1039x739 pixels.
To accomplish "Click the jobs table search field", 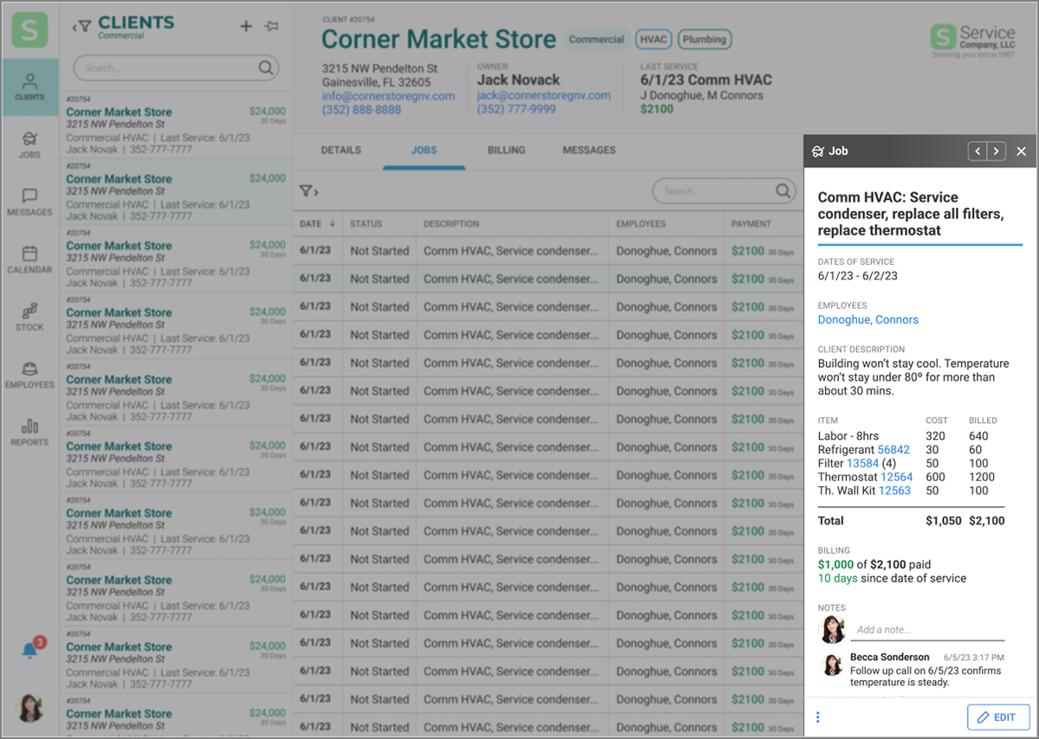I will click(x=723, y=191).
